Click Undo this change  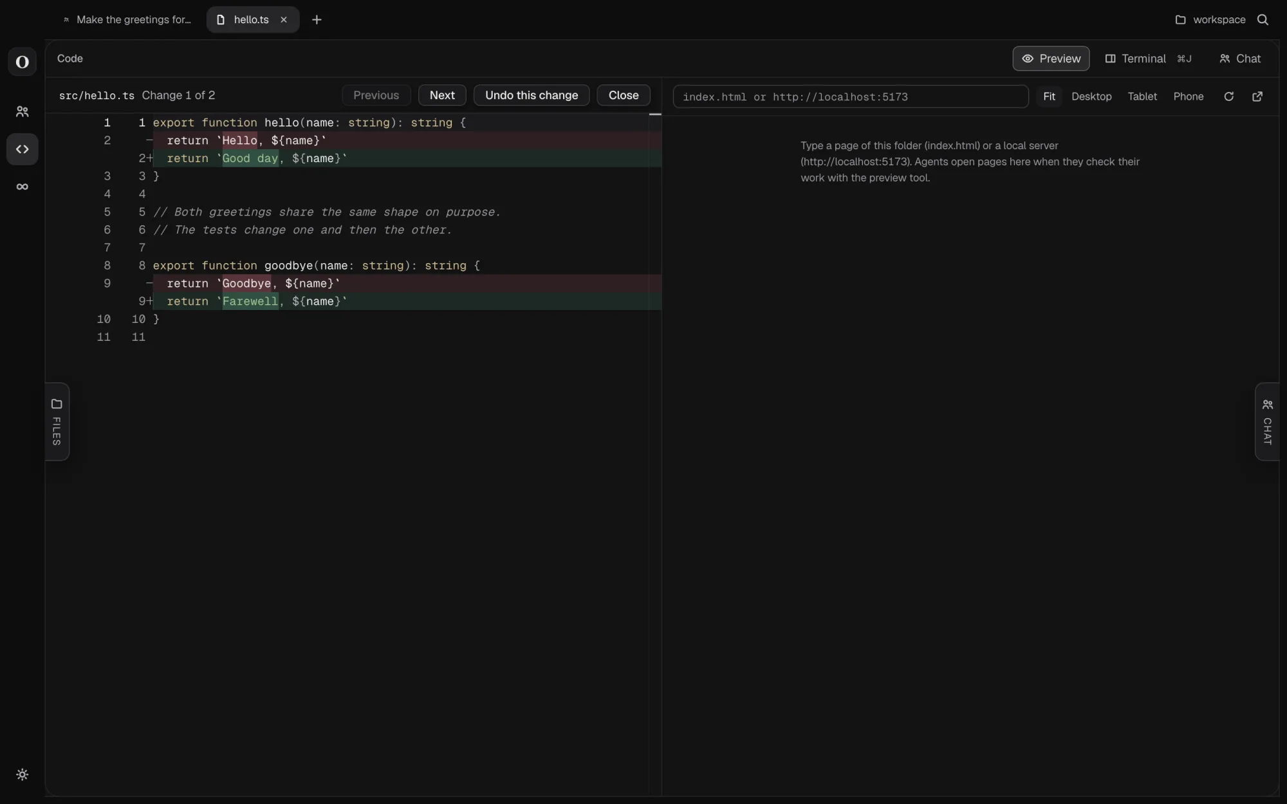(532, 95)
